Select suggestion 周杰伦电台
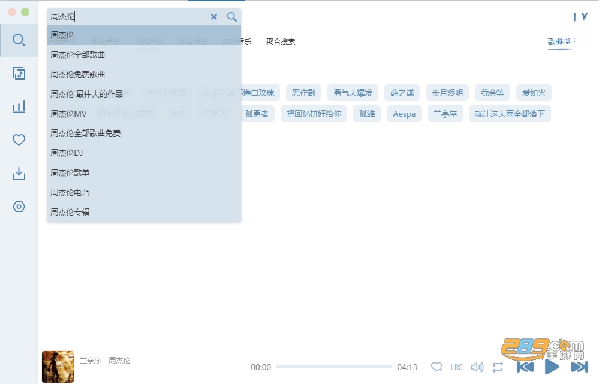 pyautogui.click(x=144, y=192)
